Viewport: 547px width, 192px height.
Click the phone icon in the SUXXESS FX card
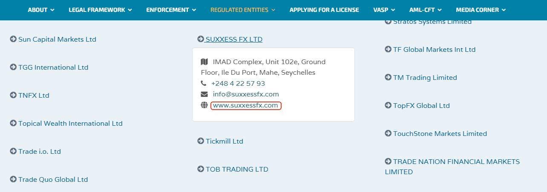coord(204,84)
